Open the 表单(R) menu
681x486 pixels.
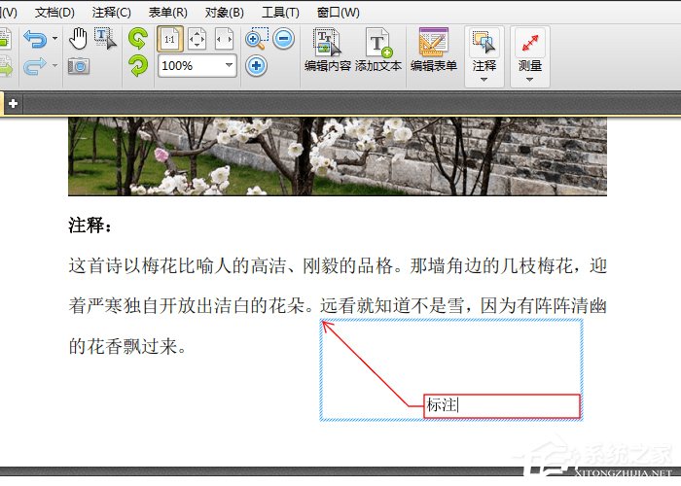pyautogui.click(x=168, y=12)
